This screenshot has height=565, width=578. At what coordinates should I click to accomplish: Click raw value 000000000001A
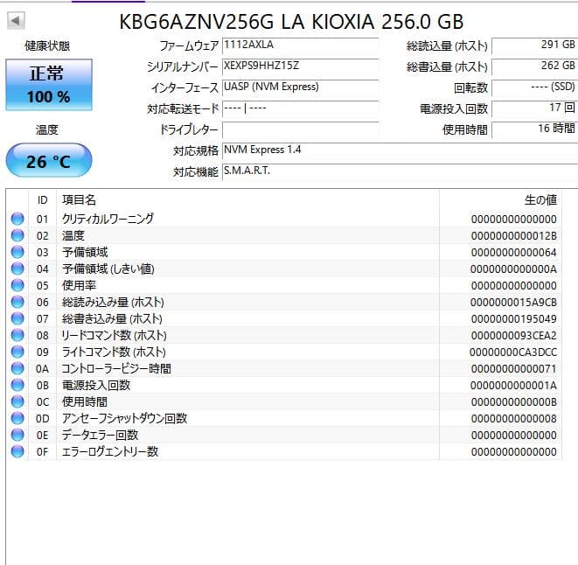(514, 385)
